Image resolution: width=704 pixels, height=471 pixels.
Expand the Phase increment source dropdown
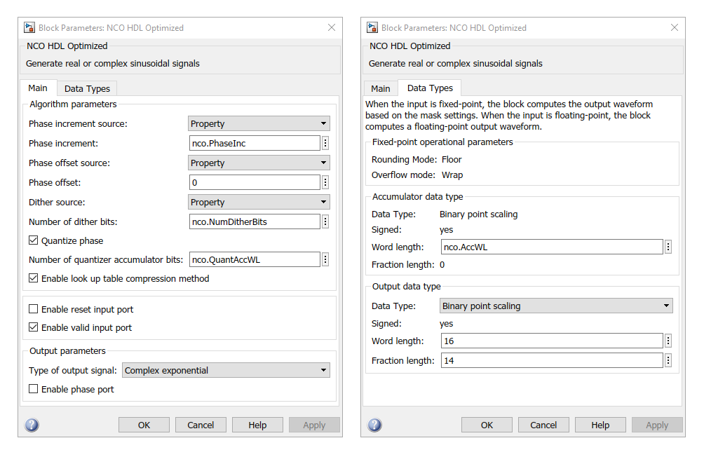coord(259,124)
